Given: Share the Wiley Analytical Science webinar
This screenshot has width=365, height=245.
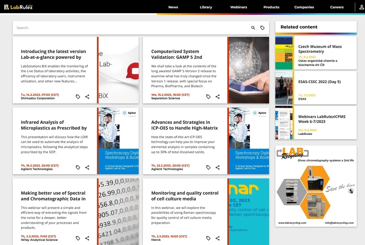Looking at the screenshot, I should pos(87,238).
